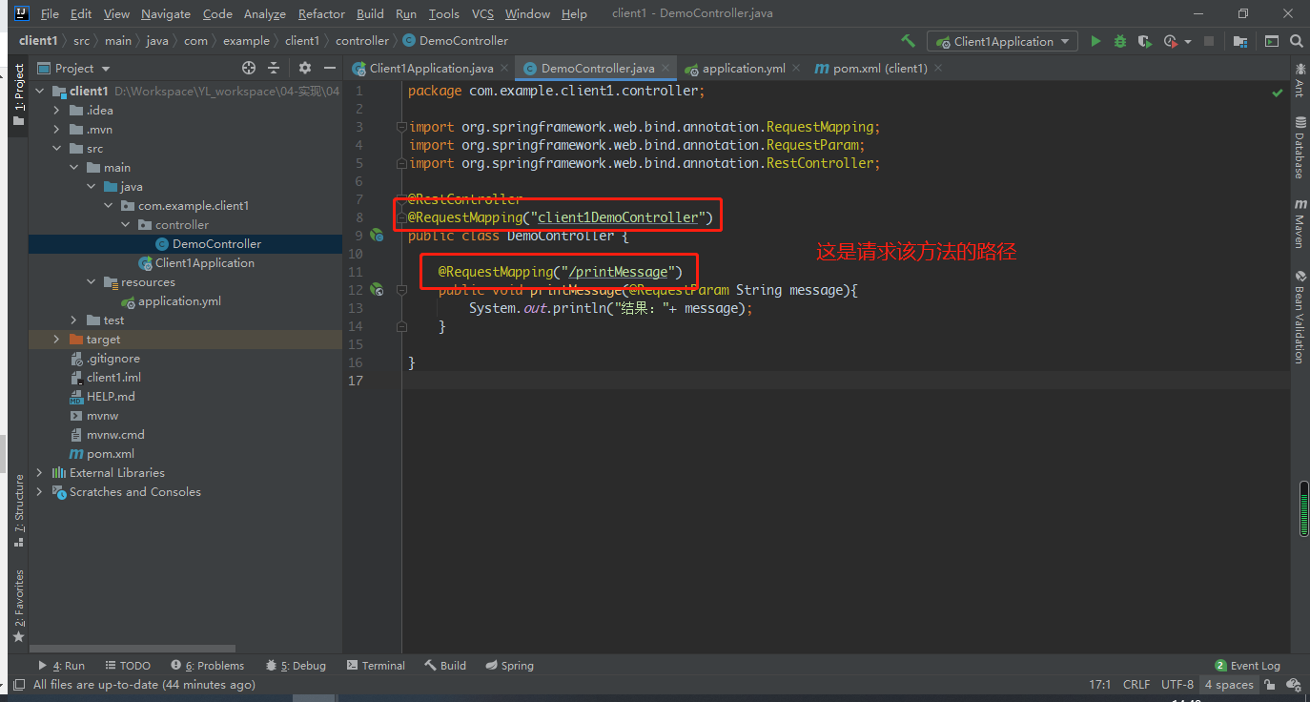Screen dimensions: 1310x702
Task: Build the project with the hammer icon
Action: pos(908,41)
